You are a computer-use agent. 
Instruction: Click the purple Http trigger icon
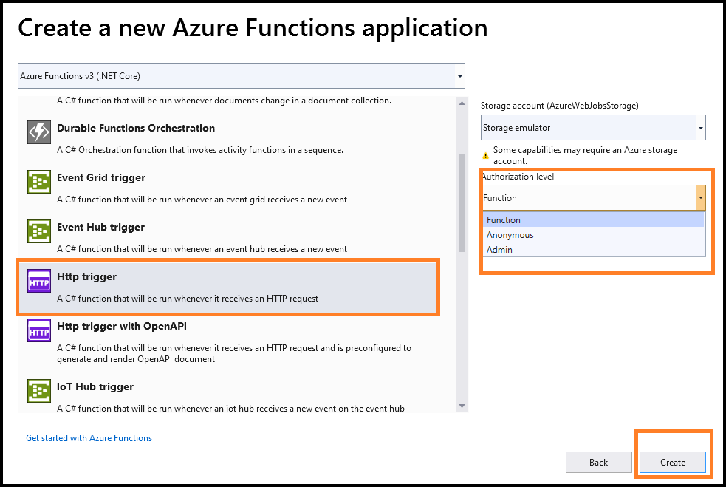[x=39, y=281]
